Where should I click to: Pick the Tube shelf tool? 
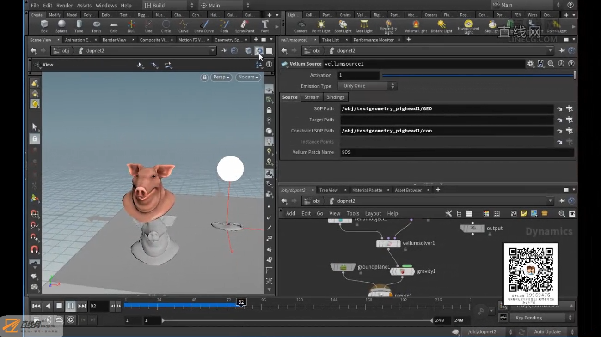coord(79,26)
